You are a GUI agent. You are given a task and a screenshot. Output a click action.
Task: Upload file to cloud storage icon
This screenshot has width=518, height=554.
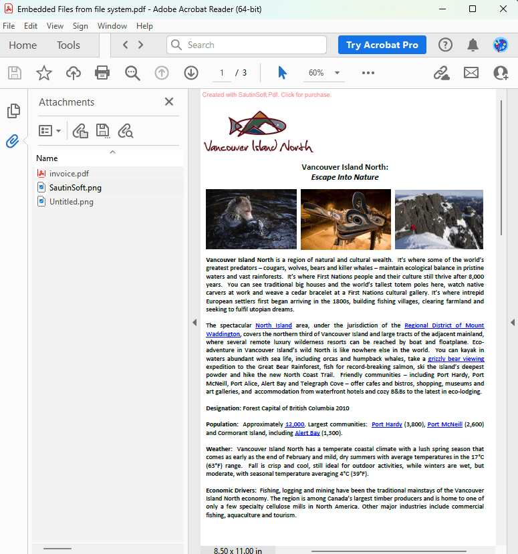pos(73,73)
